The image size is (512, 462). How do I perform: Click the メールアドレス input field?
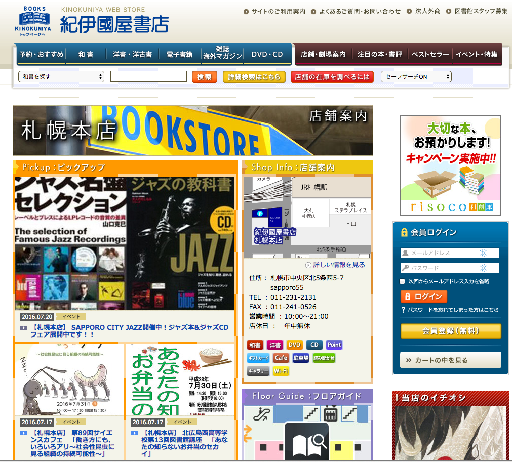(x=450, y=253)
